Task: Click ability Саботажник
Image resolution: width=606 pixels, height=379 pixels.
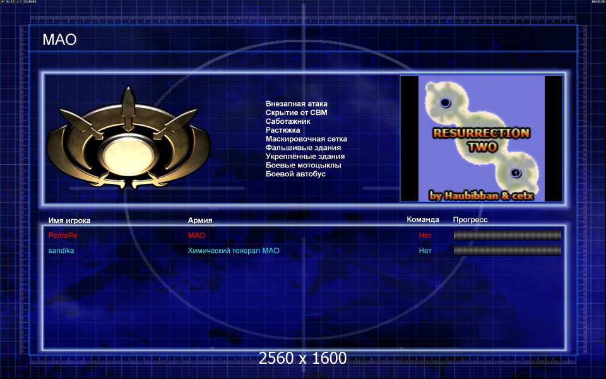Action: tap(288, 121)
